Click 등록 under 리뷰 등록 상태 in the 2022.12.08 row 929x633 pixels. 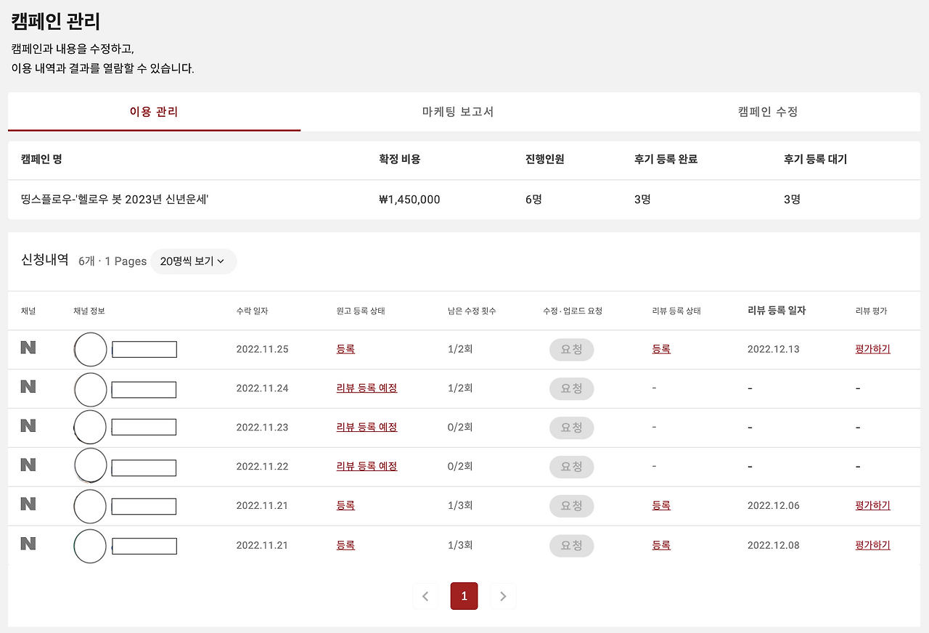pos(661,545)
